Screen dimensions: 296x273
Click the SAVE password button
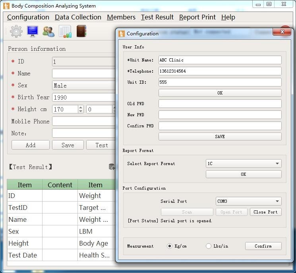(220, 136)
